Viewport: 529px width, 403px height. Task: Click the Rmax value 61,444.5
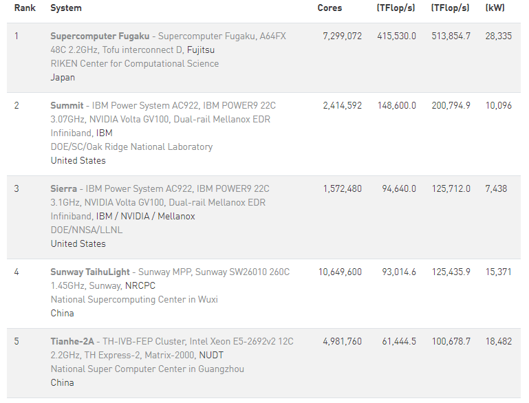pyautogui.click(x=399, y=341)
